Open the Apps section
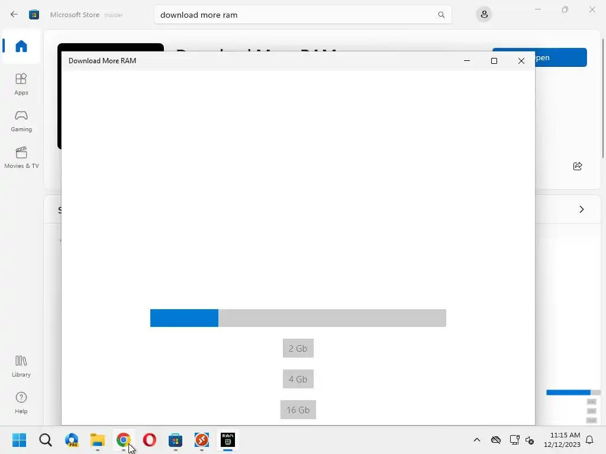This screenshot has height=454, width=606. pos(21,84)
